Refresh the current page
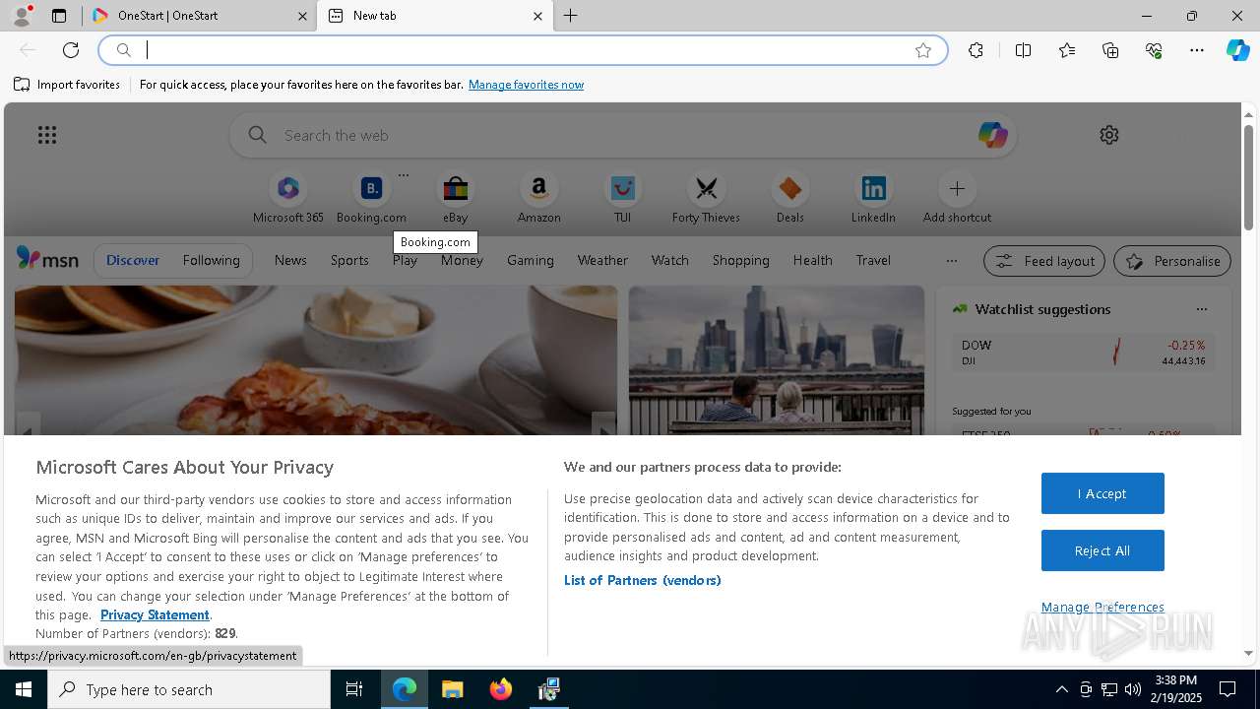Image resolution: width=1260 pixels, height=709 pixels. click(x=71, y=50)
